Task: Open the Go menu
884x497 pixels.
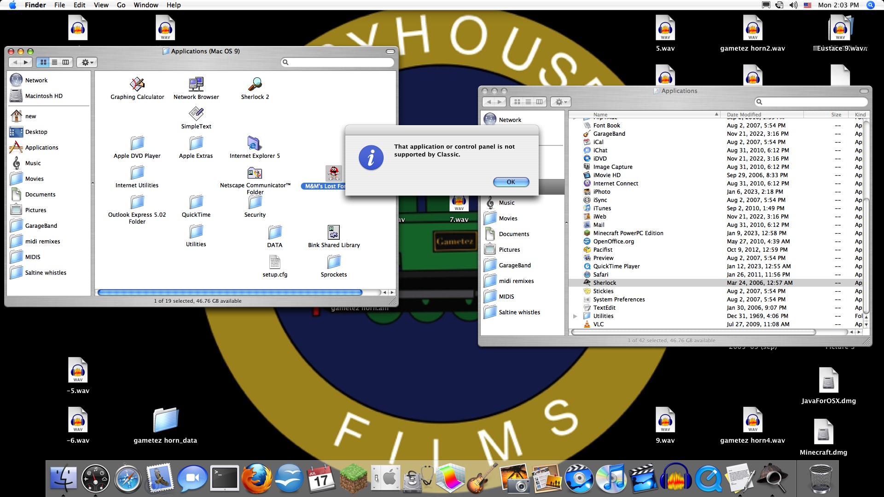Action: (x=121, y=5)
